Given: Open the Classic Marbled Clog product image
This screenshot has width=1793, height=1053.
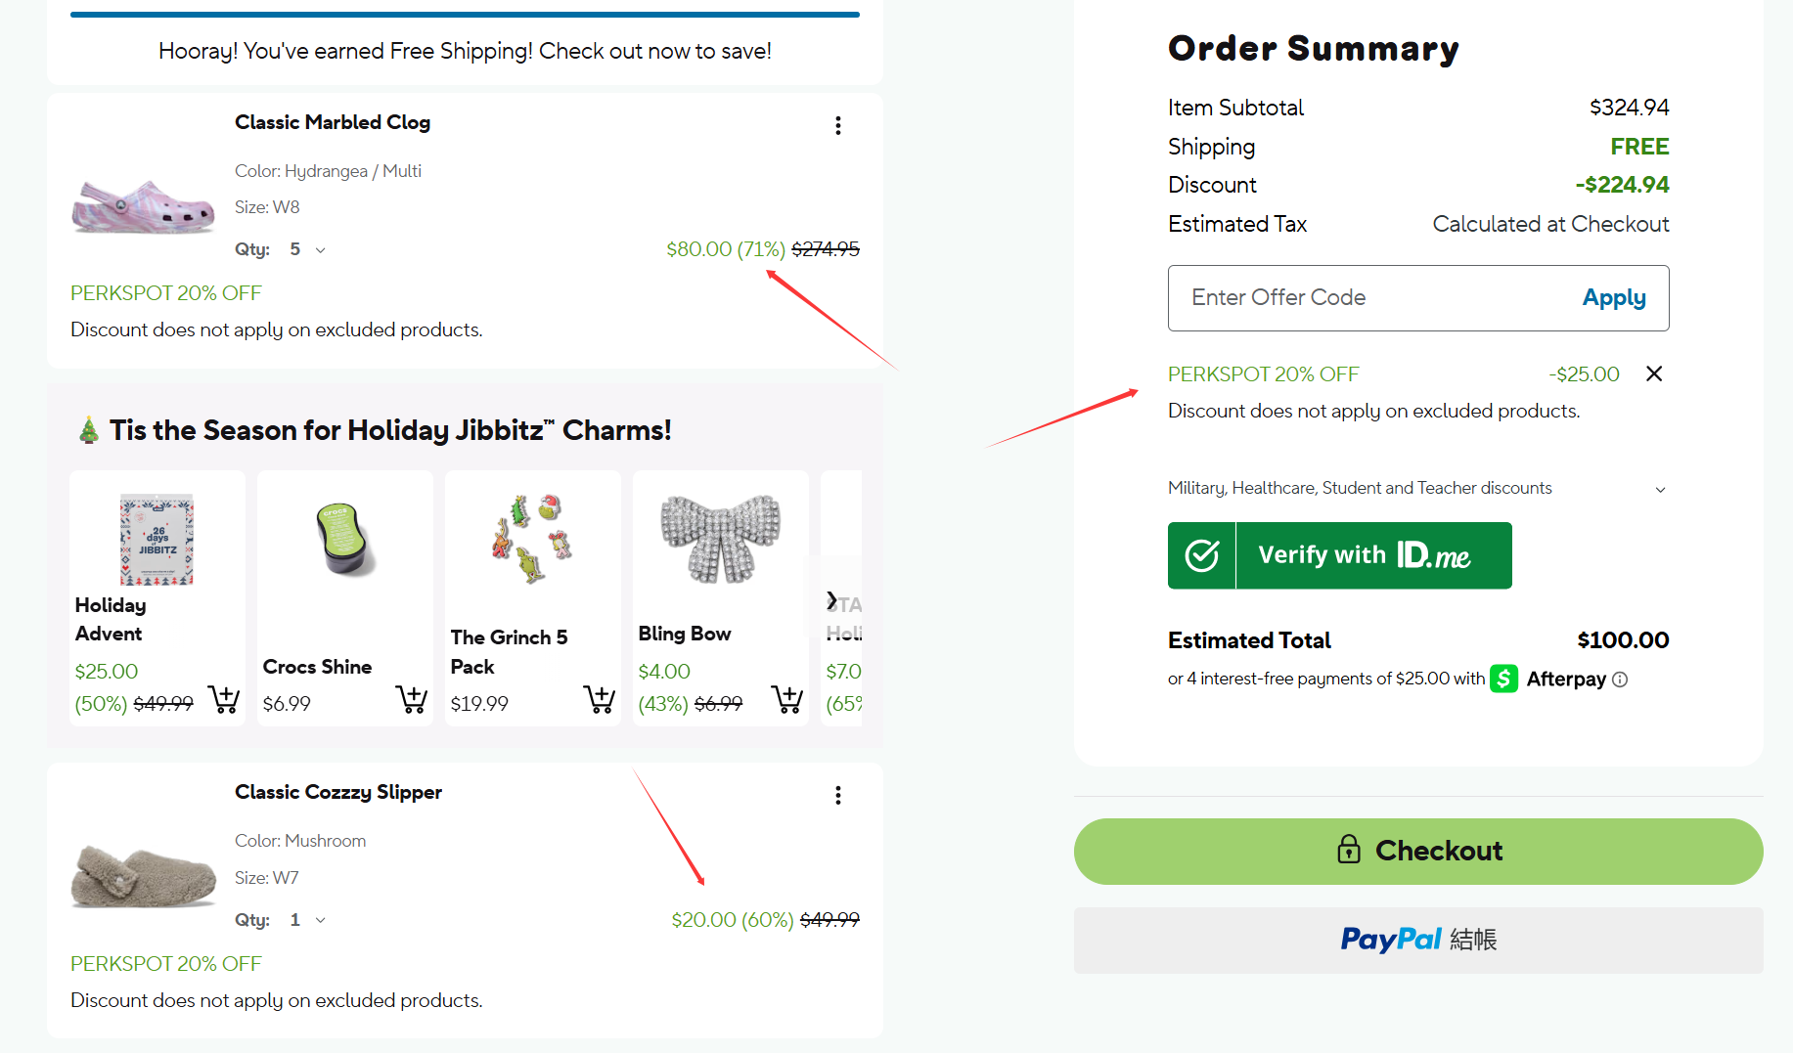Looking at the screenshot, I should [x=143, y=206].
